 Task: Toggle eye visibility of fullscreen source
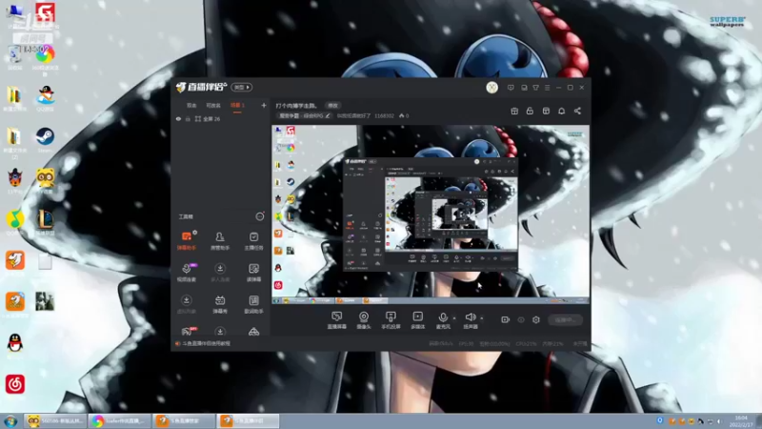pyautogui.click(x=178, y=118)
